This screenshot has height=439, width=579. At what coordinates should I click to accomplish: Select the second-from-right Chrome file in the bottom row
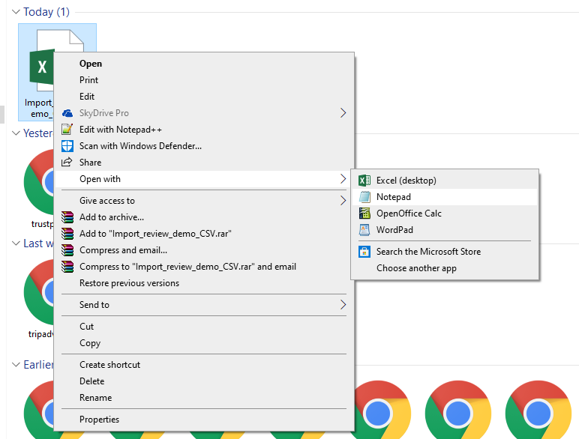[458, 410]
